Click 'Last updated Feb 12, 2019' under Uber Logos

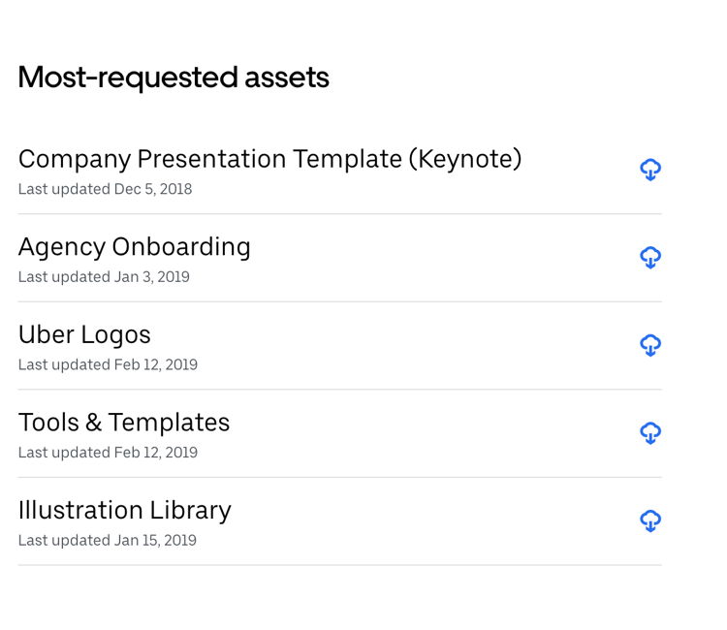tap(108, 365)
